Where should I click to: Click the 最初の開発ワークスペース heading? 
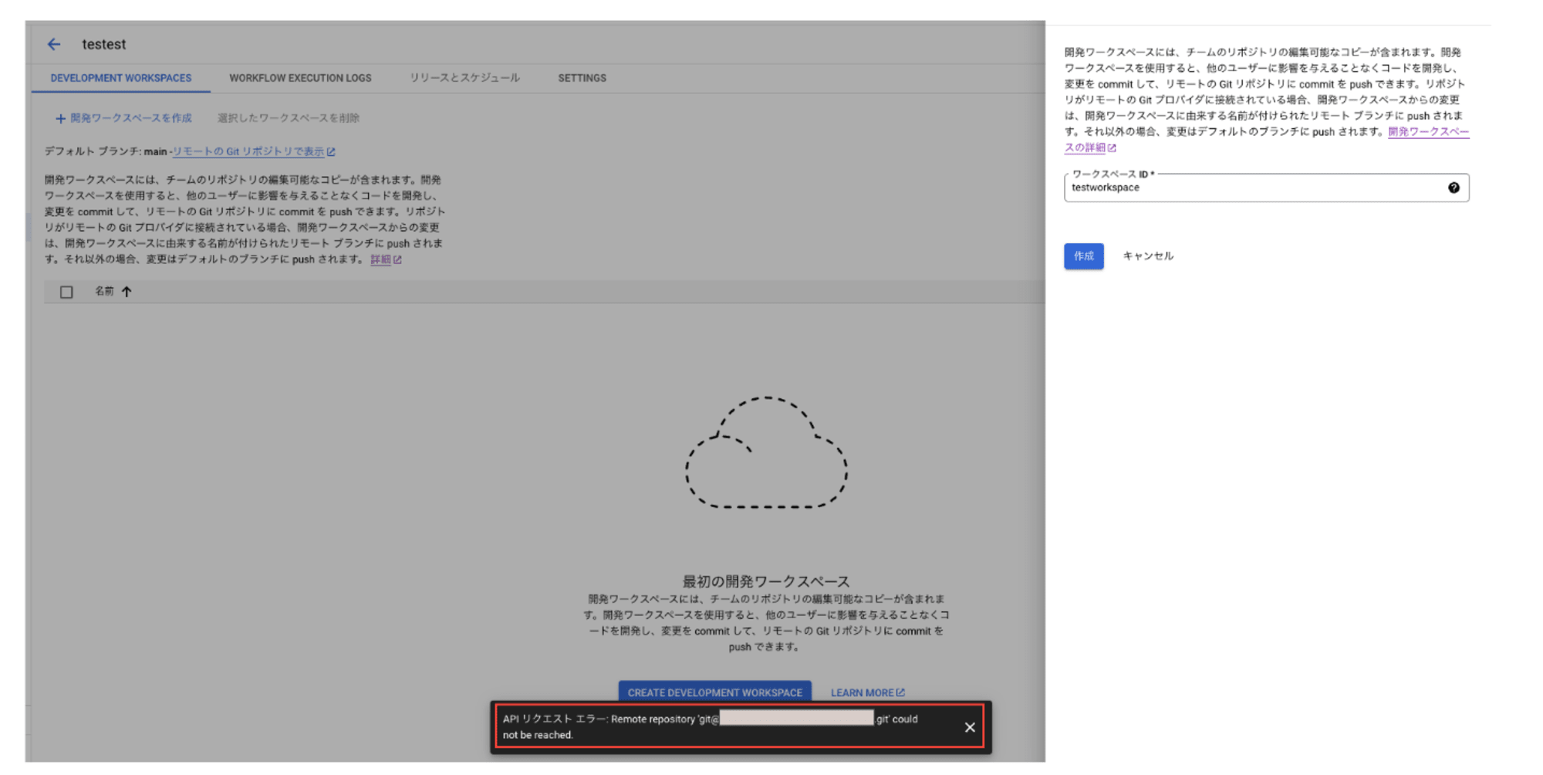coord(766,581)
